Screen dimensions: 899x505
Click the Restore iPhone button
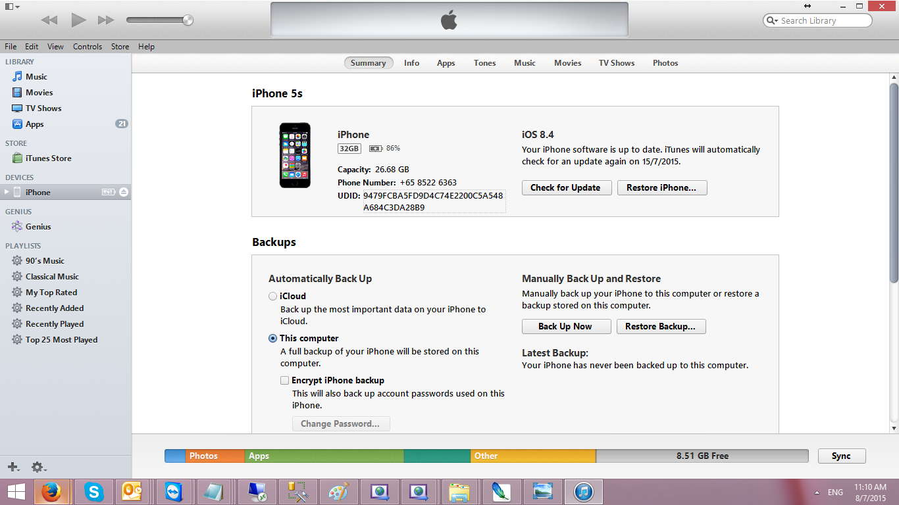tap(661, 188)
